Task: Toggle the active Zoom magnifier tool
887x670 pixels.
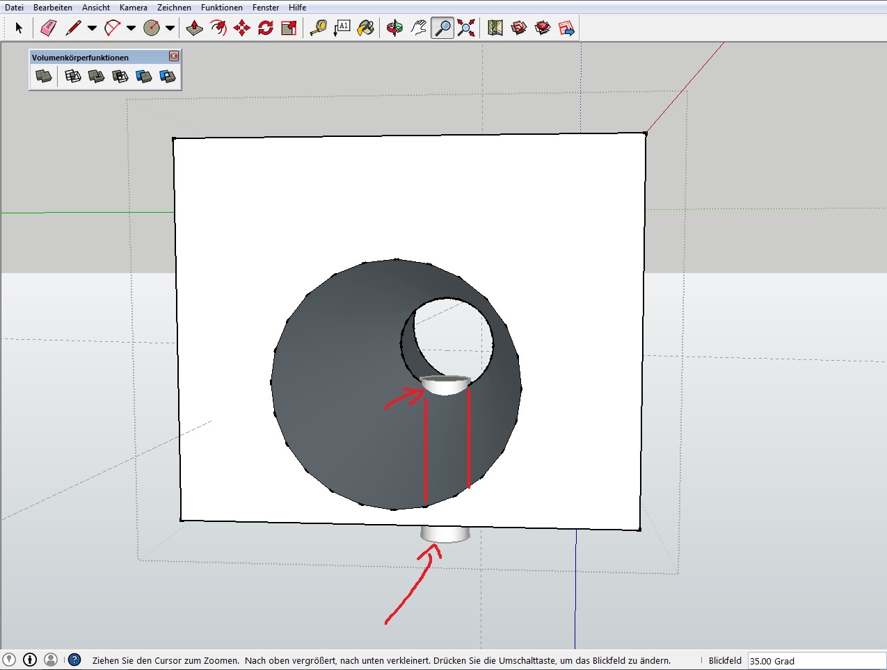Action: (442, 28)
